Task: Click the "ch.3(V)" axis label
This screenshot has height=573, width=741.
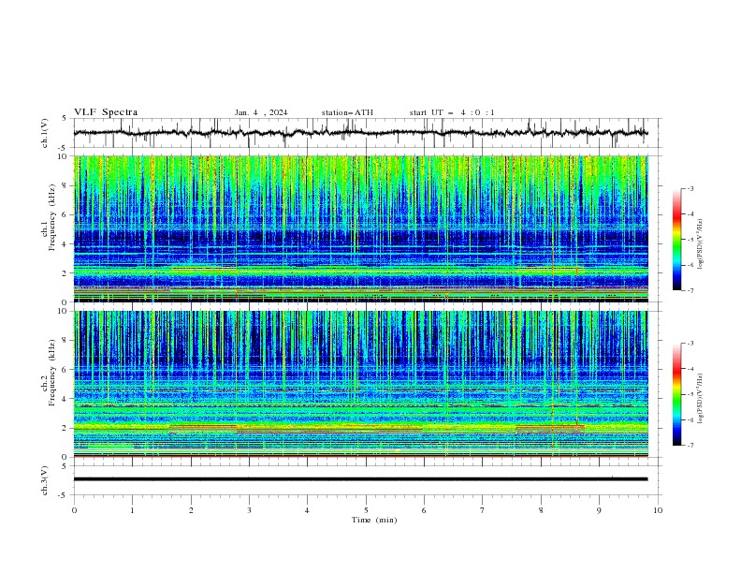Action: click(x=45, y=480)
